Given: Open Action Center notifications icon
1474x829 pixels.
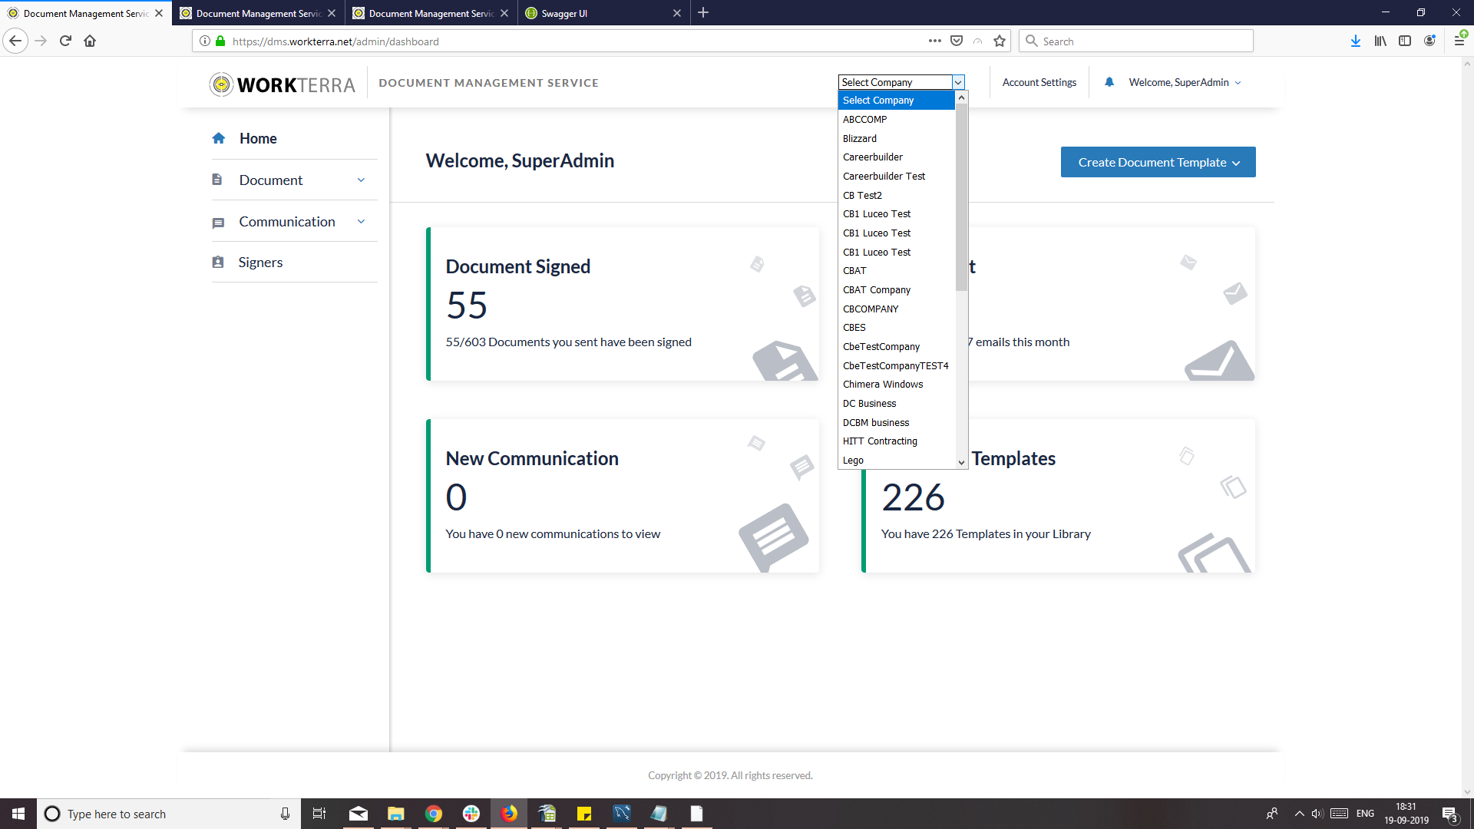Looking at the screenshot, I should pyautogui.click(x=1449, y=814).
